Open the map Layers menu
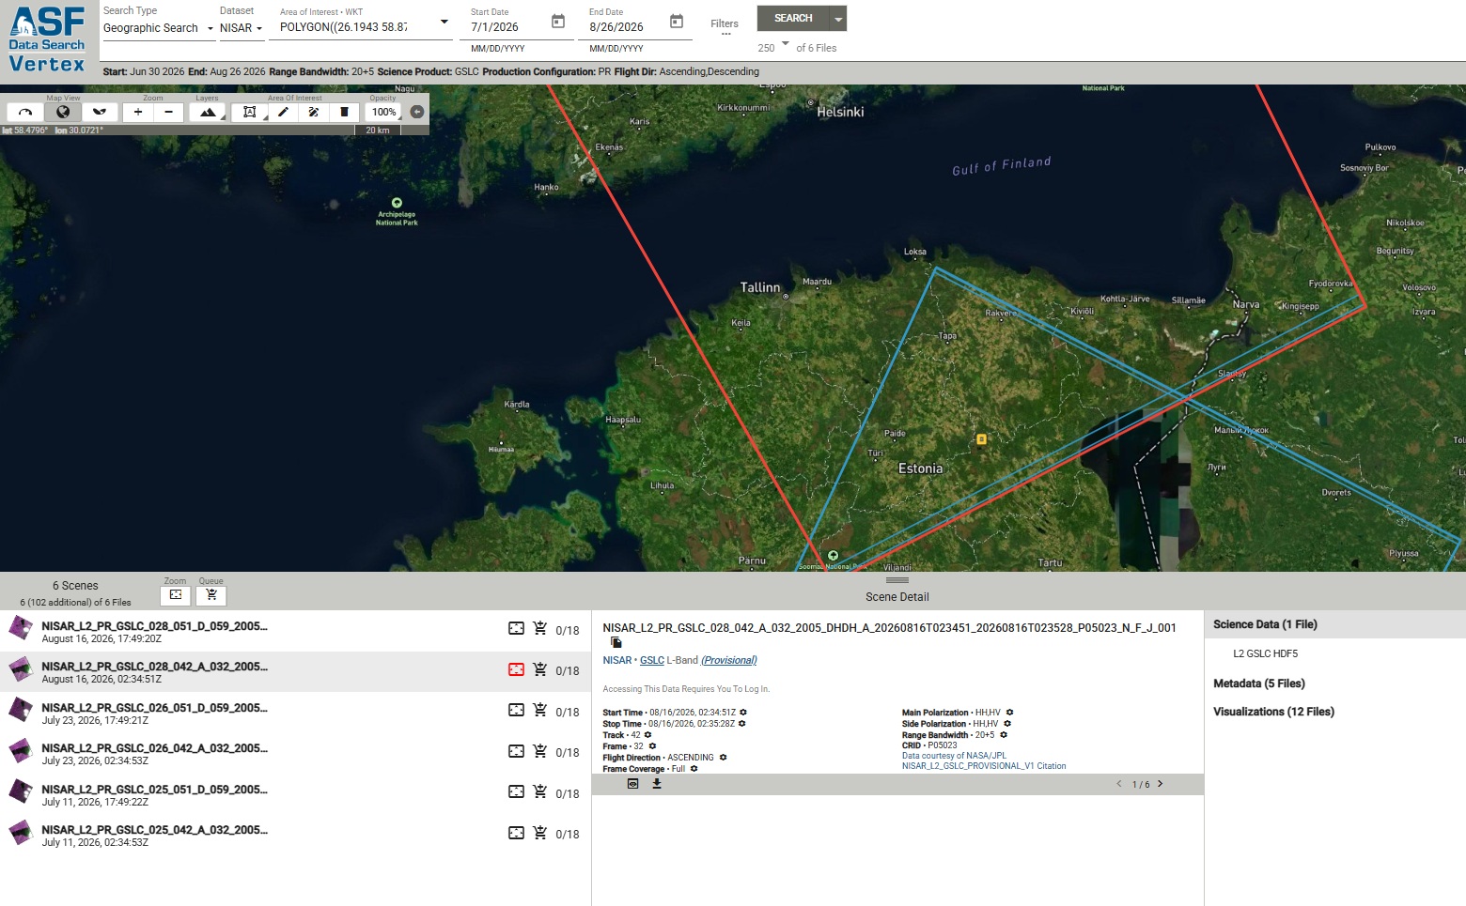 point(208,112)
